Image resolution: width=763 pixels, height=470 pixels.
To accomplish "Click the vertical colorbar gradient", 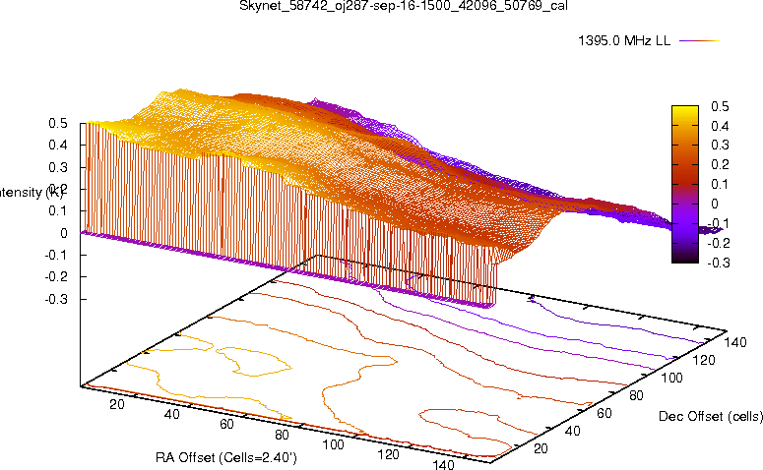I will [685, 184].
